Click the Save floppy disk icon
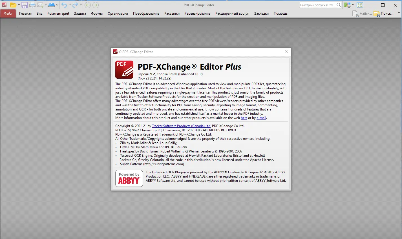402x239 pixels. 25,5
